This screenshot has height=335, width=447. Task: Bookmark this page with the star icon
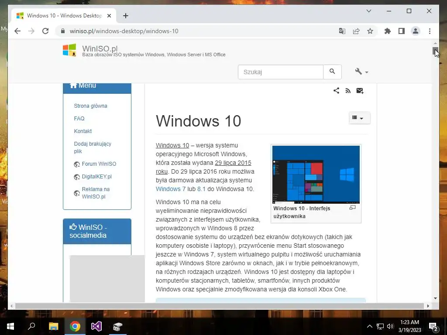(x=370, y=31)
